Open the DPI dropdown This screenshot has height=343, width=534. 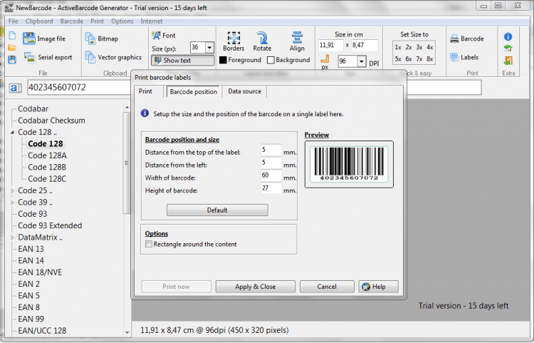coord(362,62)
